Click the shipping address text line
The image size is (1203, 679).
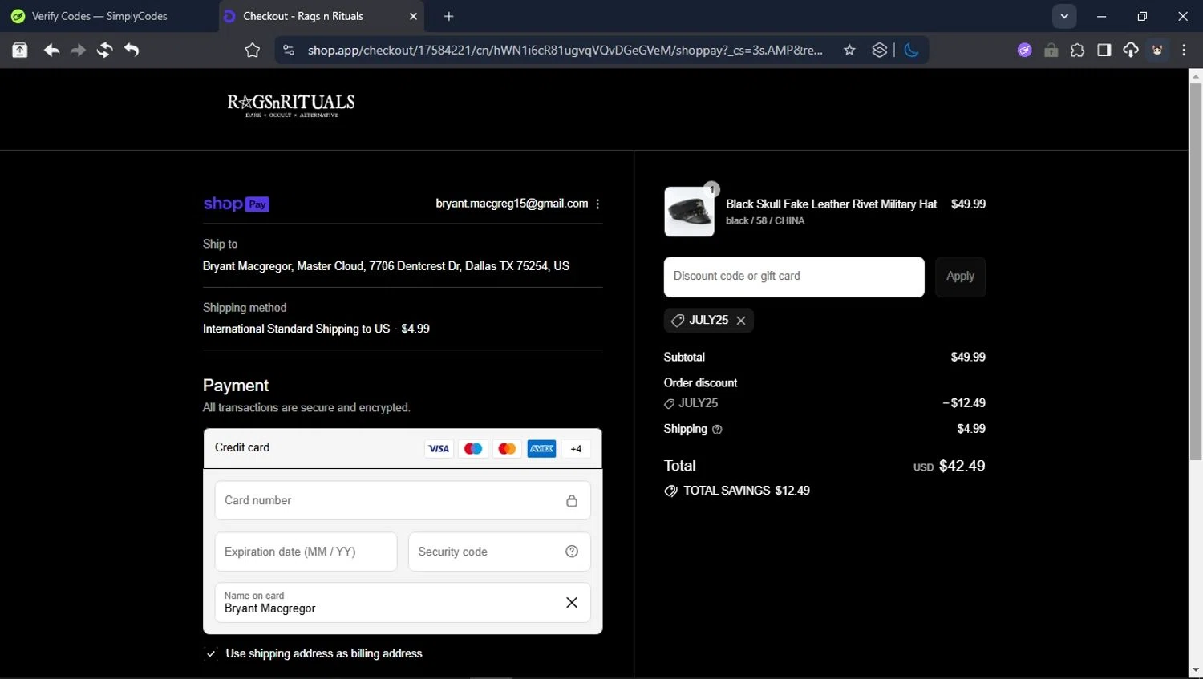pos(386,266)
